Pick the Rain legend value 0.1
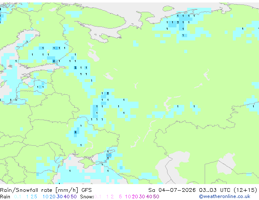 tap(18, 197)
